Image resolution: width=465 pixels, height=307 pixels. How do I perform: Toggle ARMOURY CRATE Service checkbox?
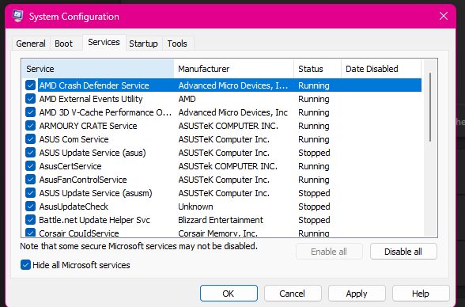[30, 126]
